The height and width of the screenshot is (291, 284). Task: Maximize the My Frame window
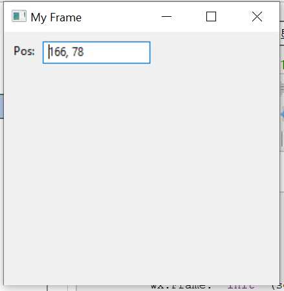[211, 17]
